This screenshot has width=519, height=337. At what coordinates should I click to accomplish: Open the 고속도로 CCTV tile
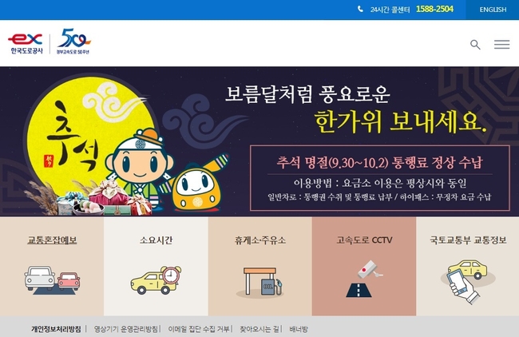point(364,267)
